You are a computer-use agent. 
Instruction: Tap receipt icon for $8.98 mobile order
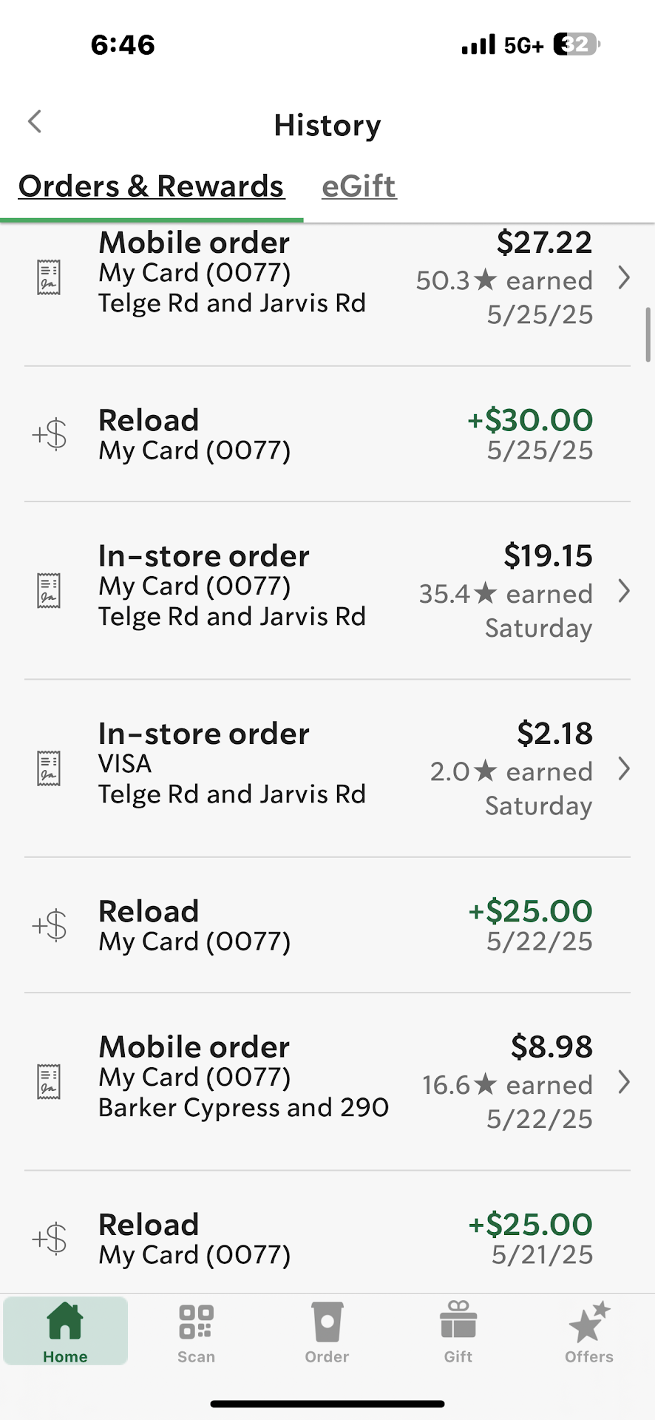(49, 1082)
